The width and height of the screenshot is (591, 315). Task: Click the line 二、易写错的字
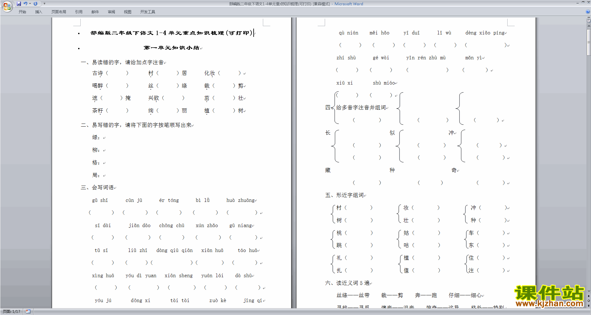[x=136, y=125]
